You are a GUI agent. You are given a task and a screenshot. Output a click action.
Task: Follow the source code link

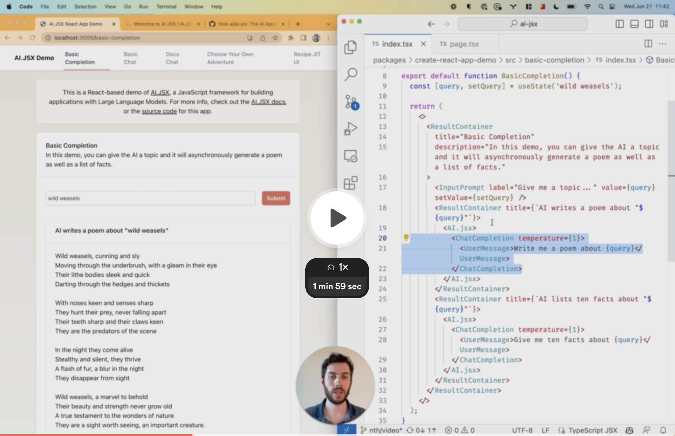159,111
